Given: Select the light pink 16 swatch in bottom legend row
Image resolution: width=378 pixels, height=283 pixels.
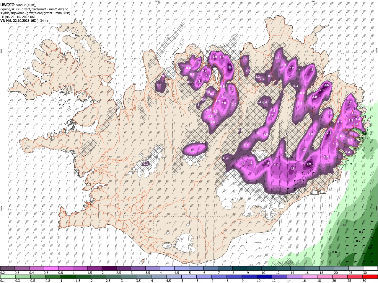Looking at the screenshot, I should click(310, 277).
